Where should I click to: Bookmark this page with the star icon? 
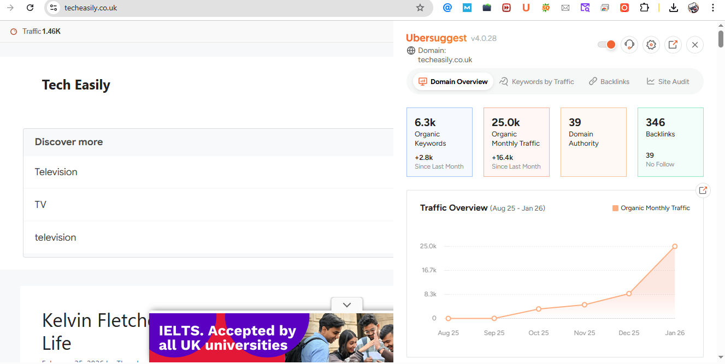pyautogui.click(x=420, y=8)
